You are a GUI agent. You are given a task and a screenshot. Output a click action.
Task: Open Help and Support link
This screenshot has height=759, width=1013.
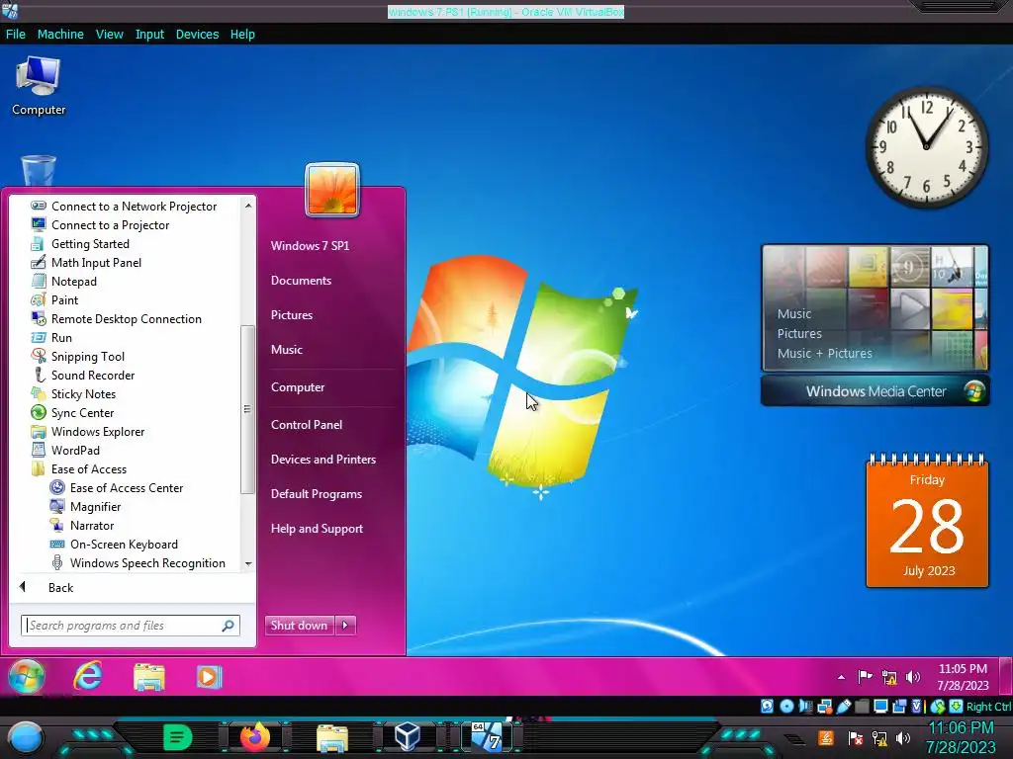pos(317,529)
